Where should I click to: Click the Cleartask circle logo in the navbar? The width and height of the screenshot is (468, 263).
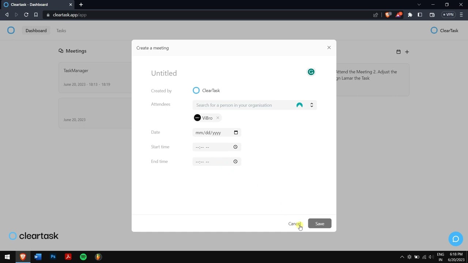11,30
